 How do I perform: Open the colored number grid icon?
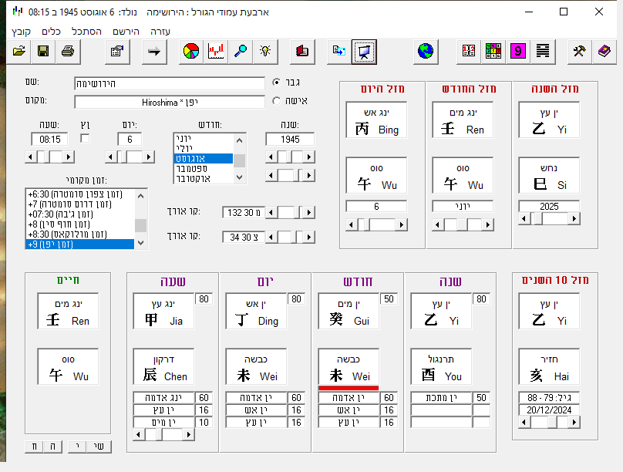pyautogui.click(x=493, y=51)
